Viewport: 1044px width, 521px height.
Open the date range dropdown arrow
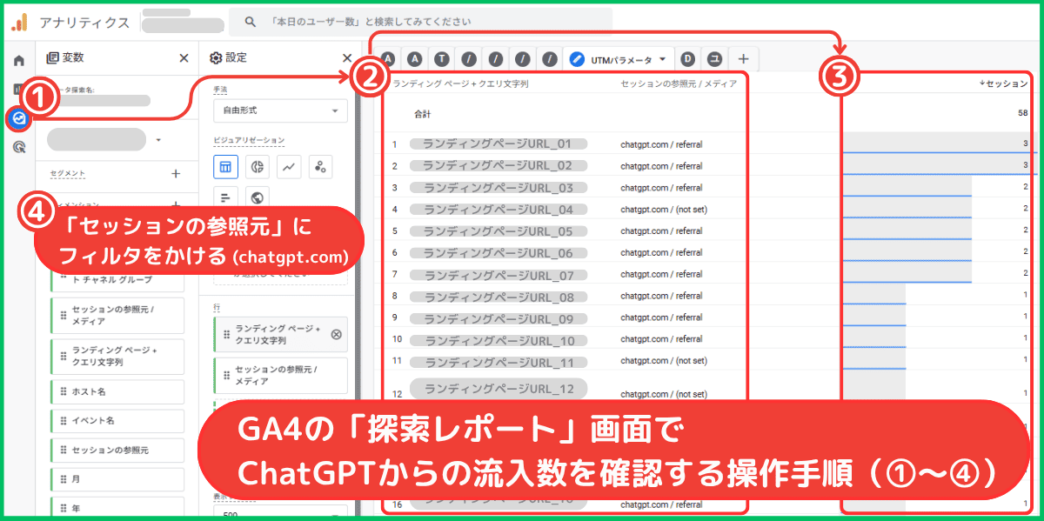pyautogui.click(x=158, y=139)
